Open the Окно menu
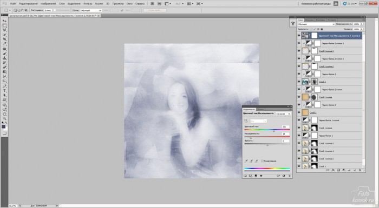The image size is (379, 208). (x=129, y=4)
